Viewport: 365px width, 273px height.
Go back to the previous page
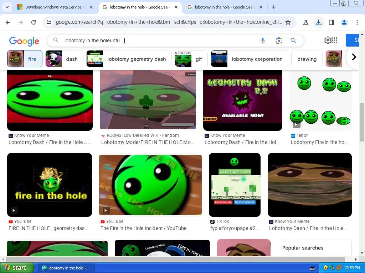click(x=8, y=22)
